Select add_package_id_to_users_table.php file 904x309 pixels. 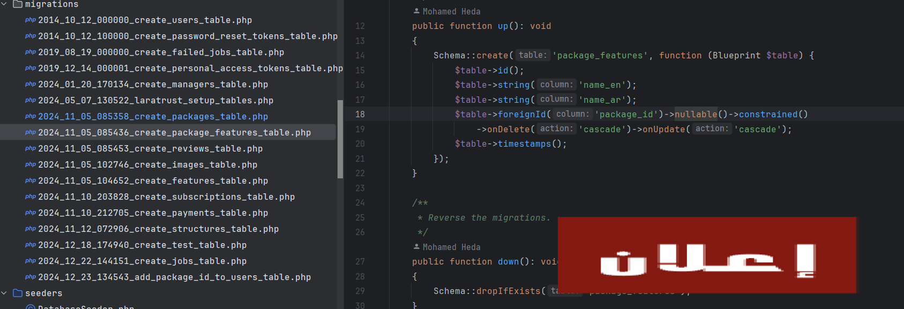click(174, 277)
